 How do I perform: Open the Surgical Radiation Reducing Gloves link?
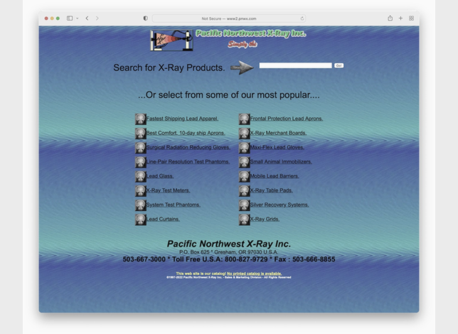(x=188, y=148)
